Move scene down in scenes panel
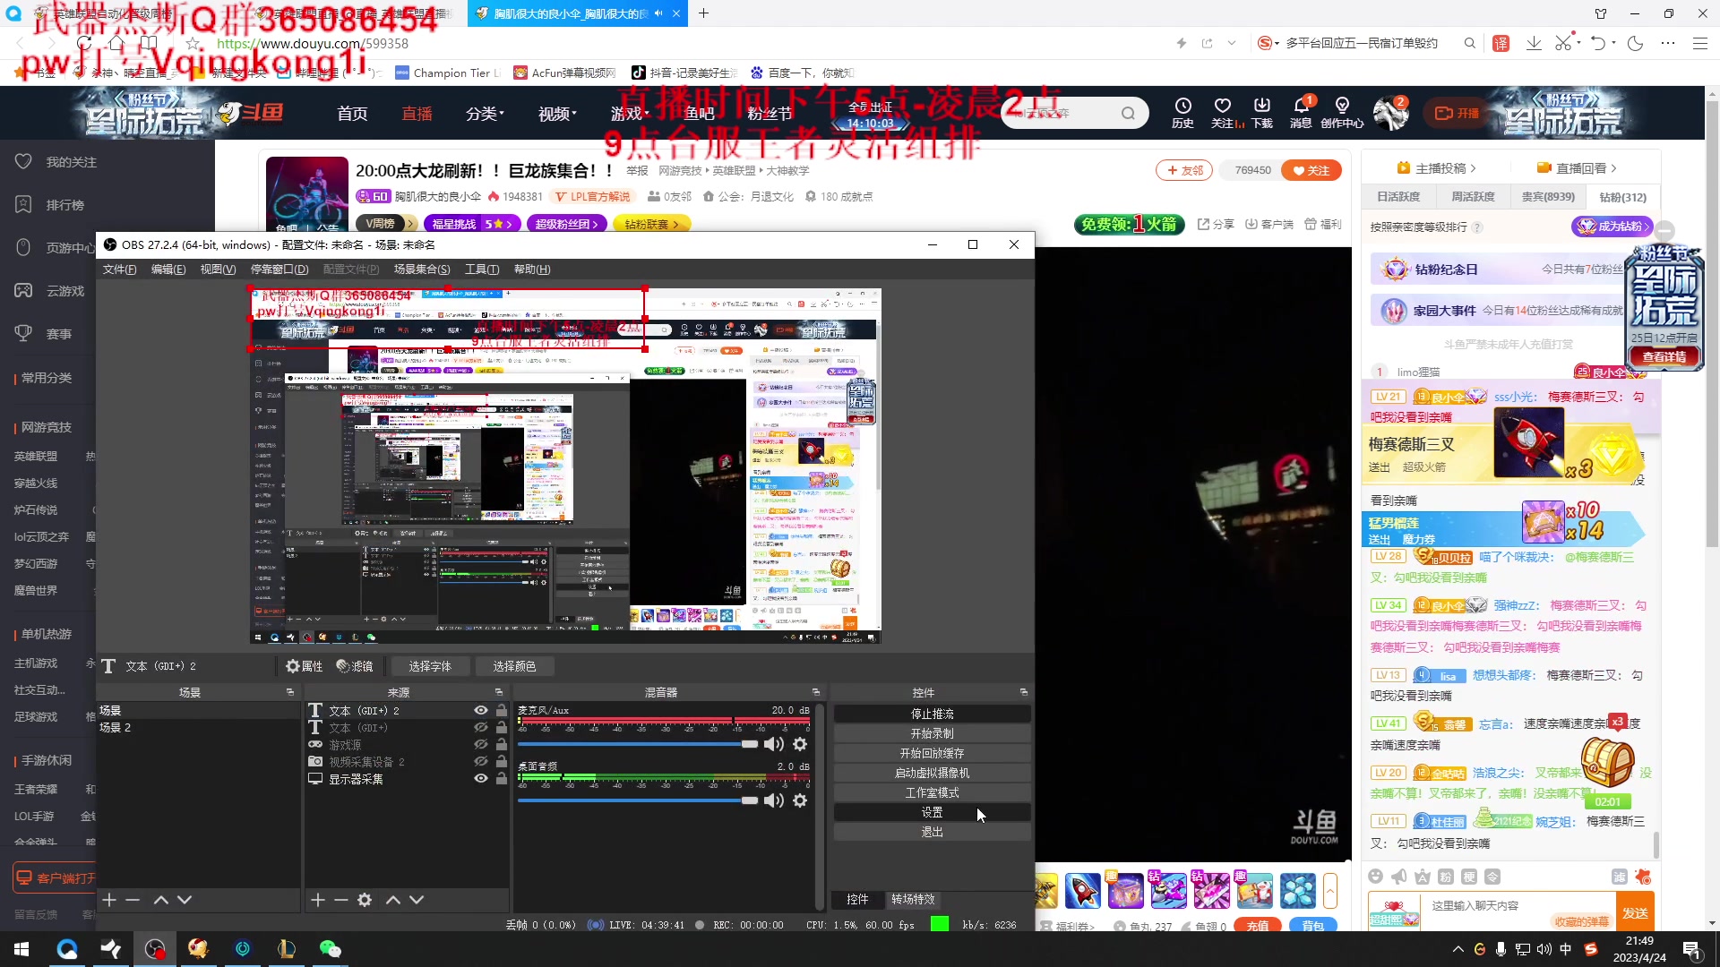The height and width of the screenshot is (967, 1720). point(185,900)
